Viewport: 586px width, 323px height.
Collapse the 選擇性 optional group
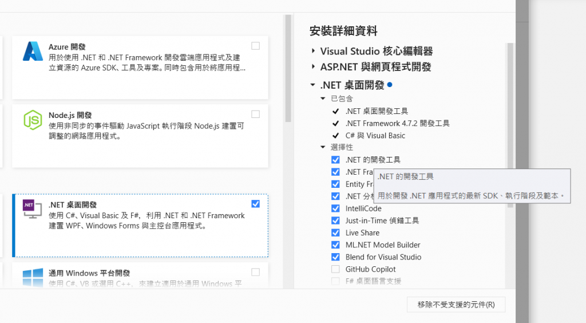coord(323,147)
